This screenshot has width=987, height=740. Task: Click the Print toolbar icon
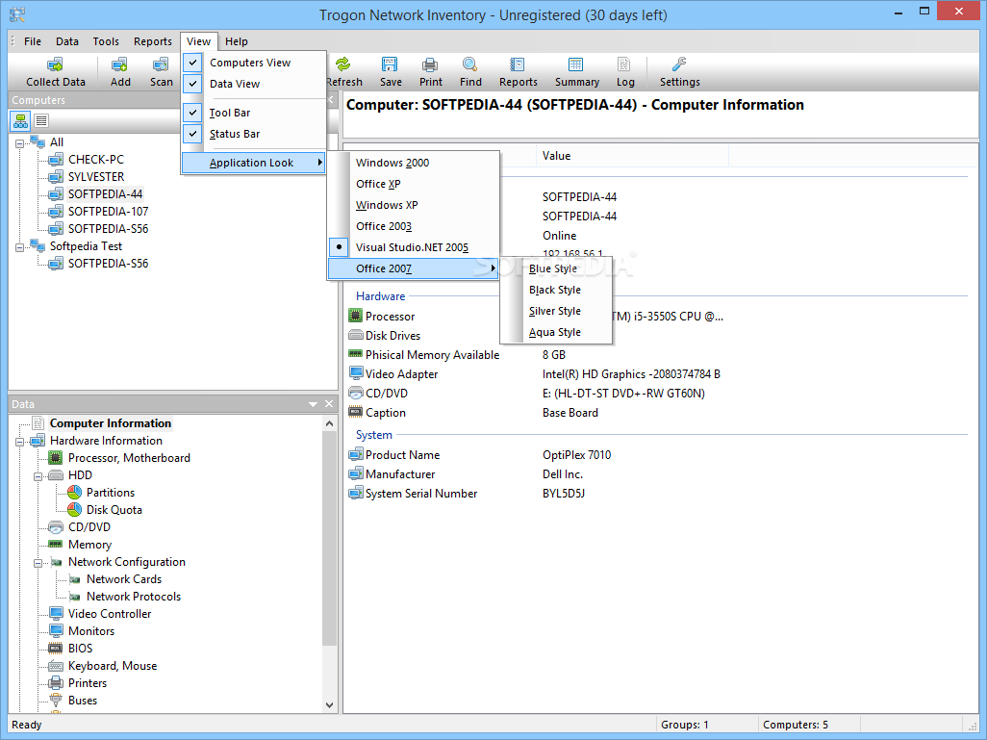(x=430, y=64)
